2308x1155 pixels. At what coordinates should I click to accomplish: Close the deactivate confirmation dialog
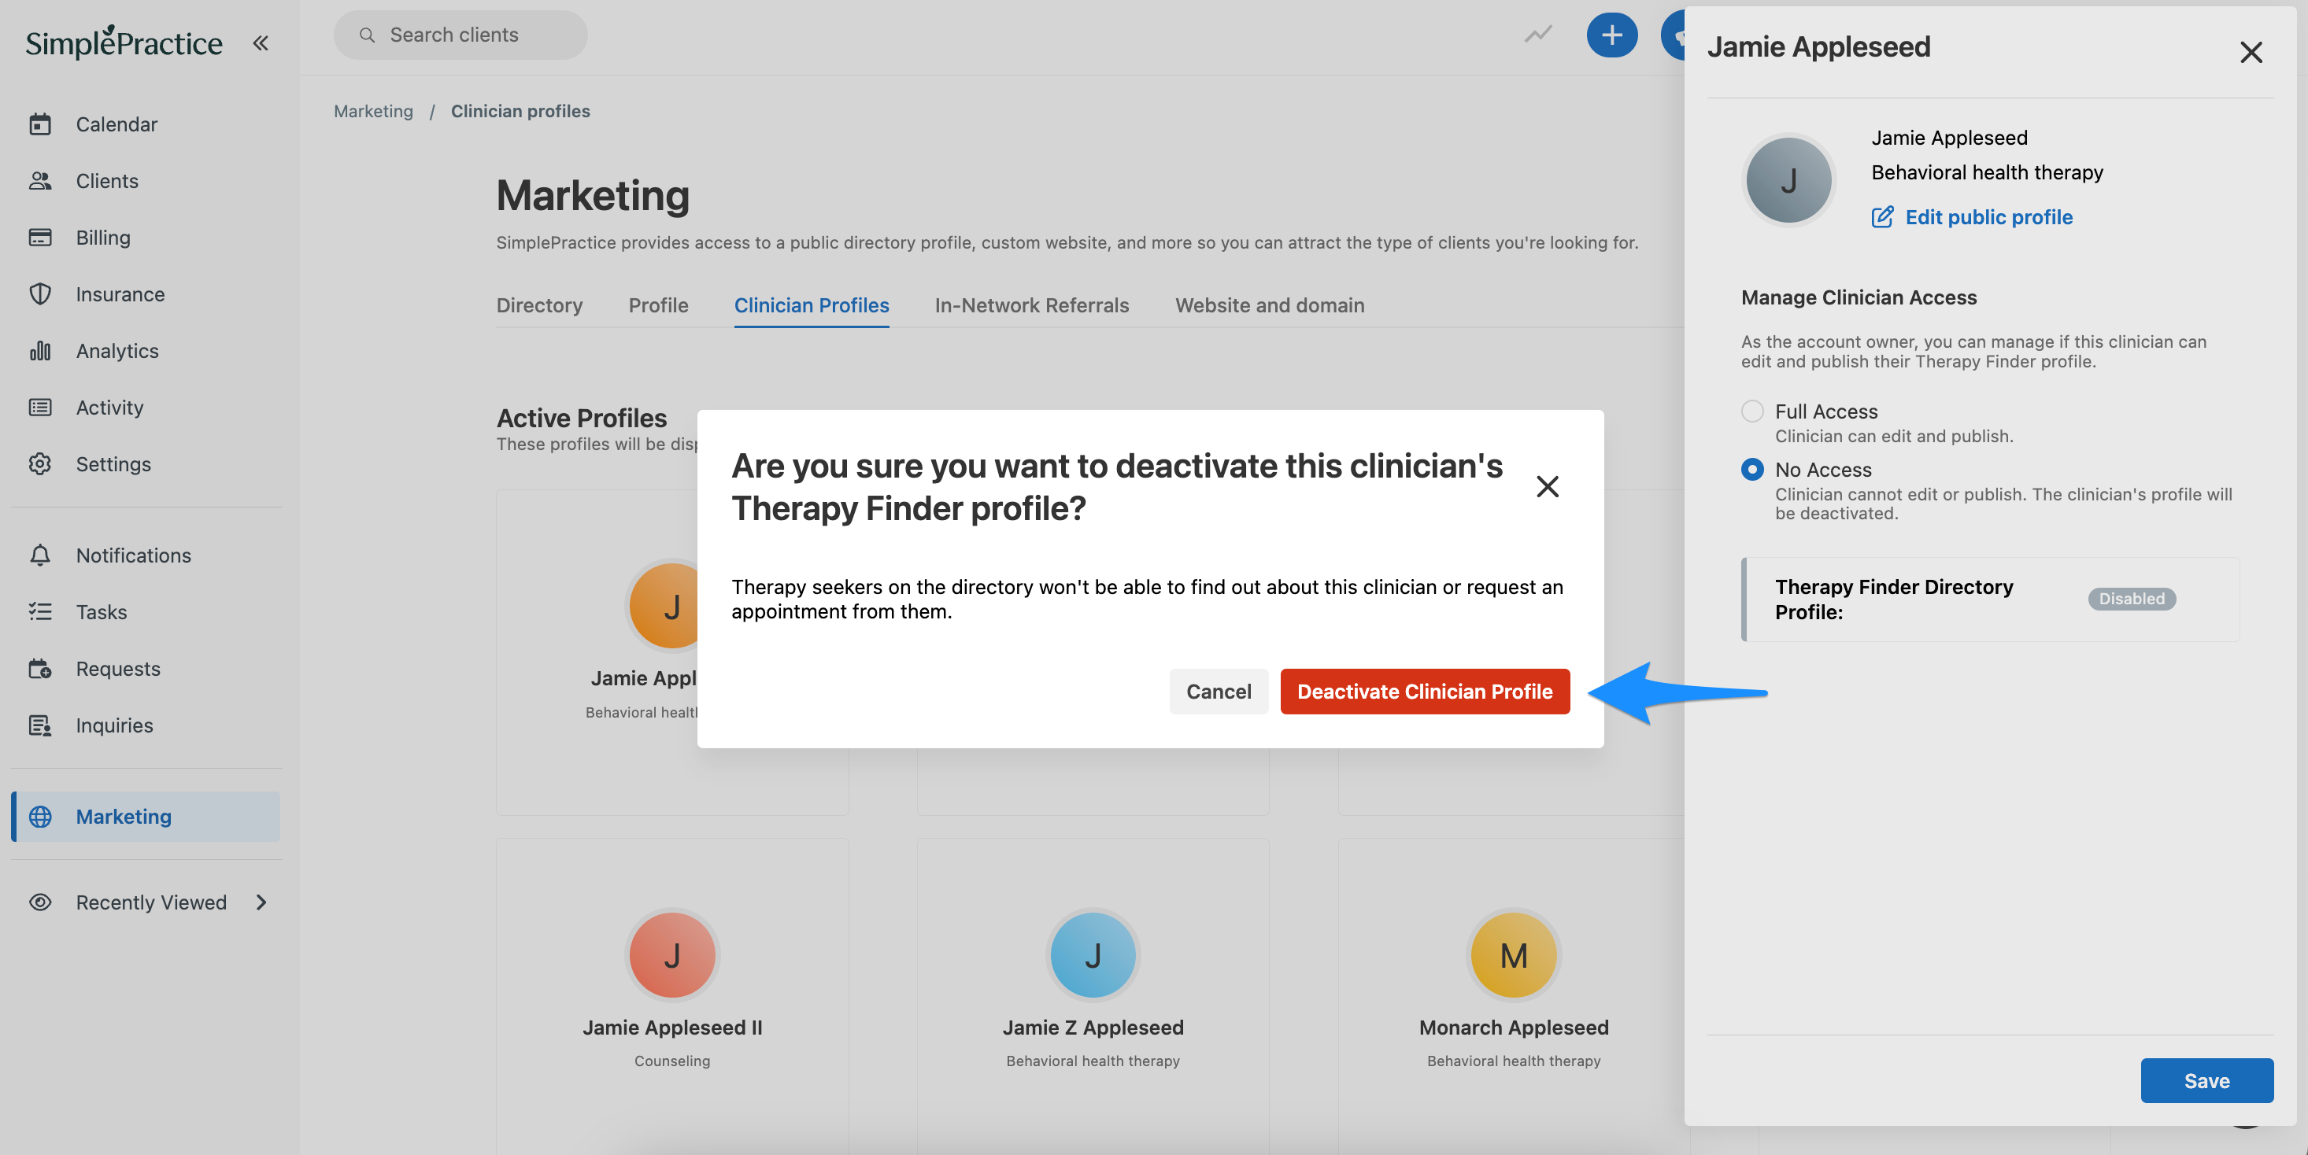click(x=1548, y=486)
